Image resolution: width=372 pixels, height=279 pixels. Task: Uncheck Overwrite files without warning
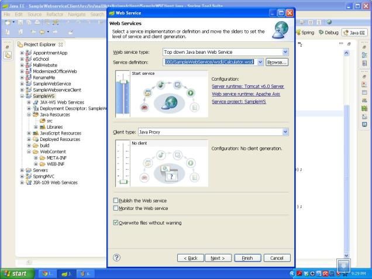click(115, 223)
